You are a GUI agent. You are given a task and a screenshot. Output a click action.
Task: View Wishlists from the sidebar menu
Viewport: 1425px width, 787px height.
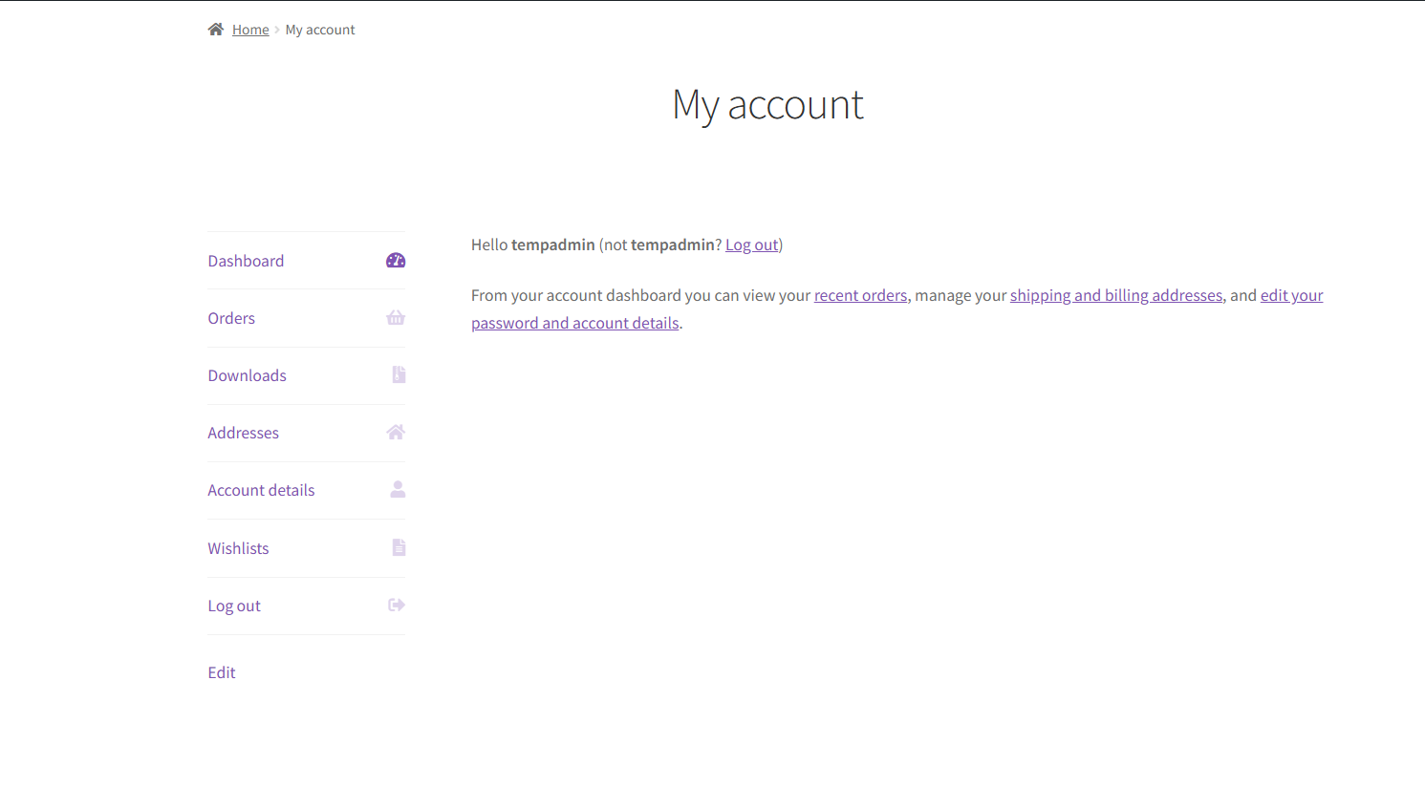pyautogui.click(x=238, y=548)
